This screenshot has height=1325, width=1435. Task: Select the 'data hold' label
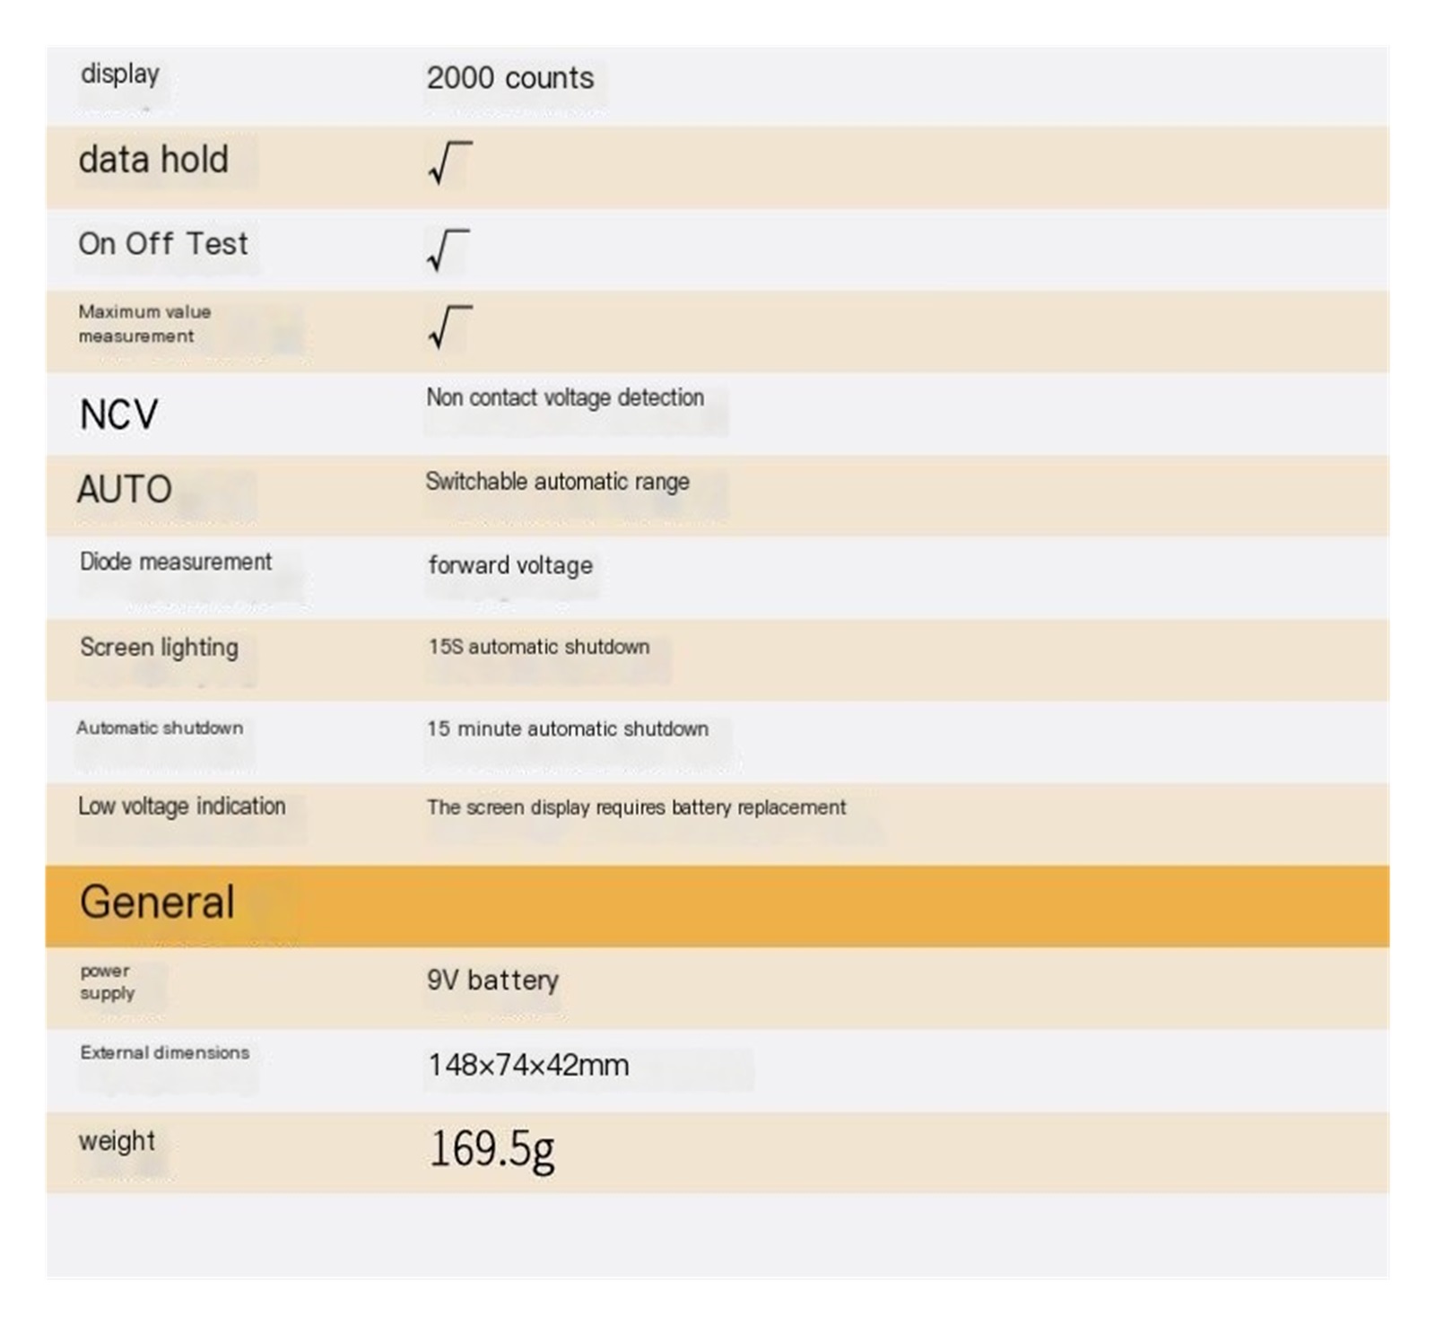(x=153, y=160)
